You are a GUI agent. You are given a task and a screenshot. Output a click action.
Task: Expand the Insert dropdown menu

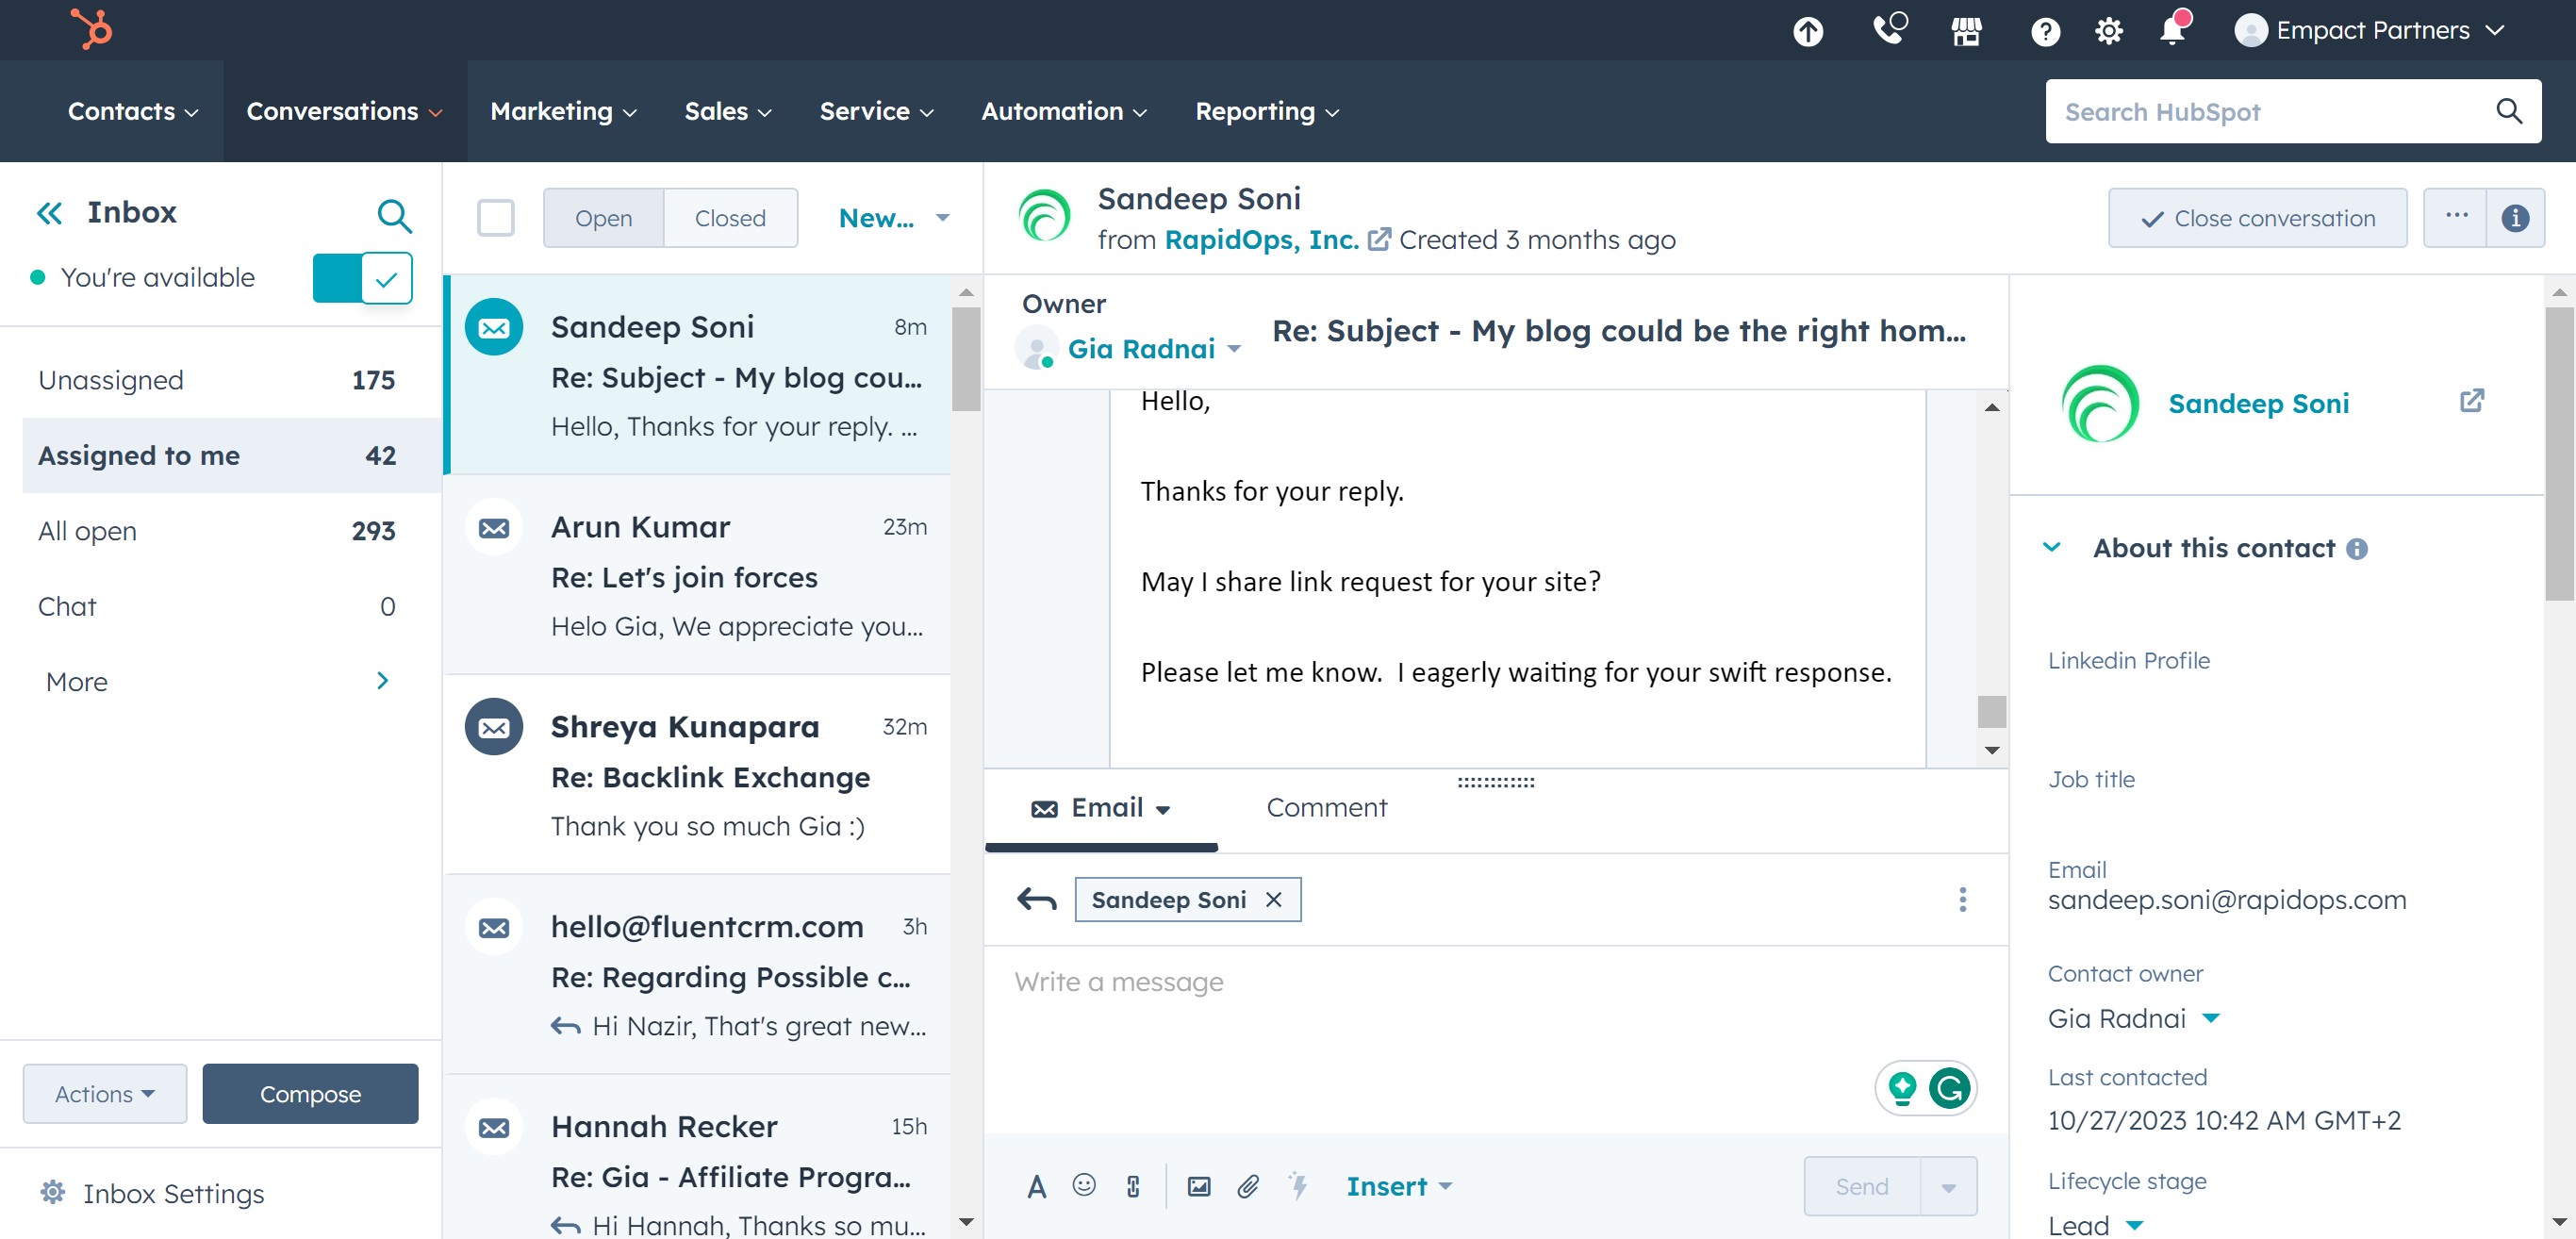tap(1398, 1186)
